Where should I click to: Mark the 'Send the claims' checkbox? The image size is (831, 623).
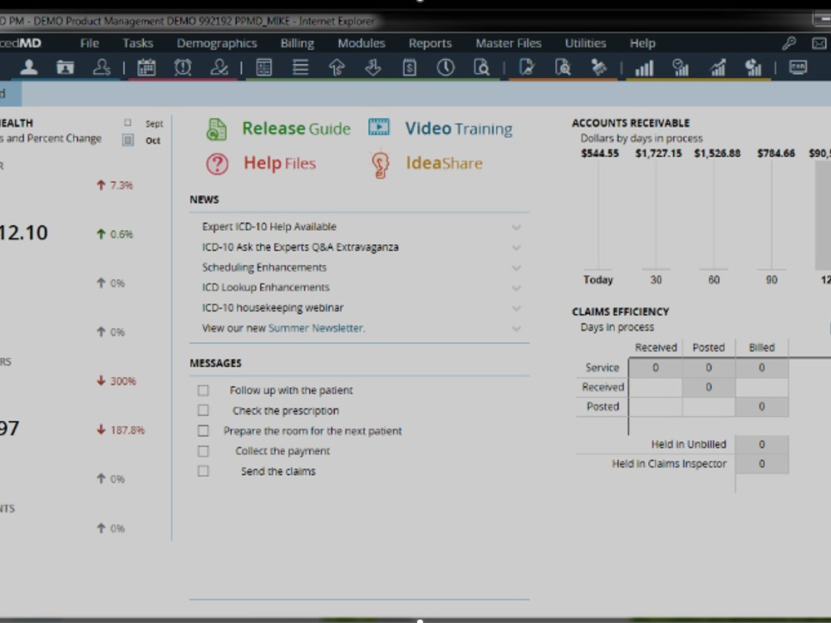(203, 471)
